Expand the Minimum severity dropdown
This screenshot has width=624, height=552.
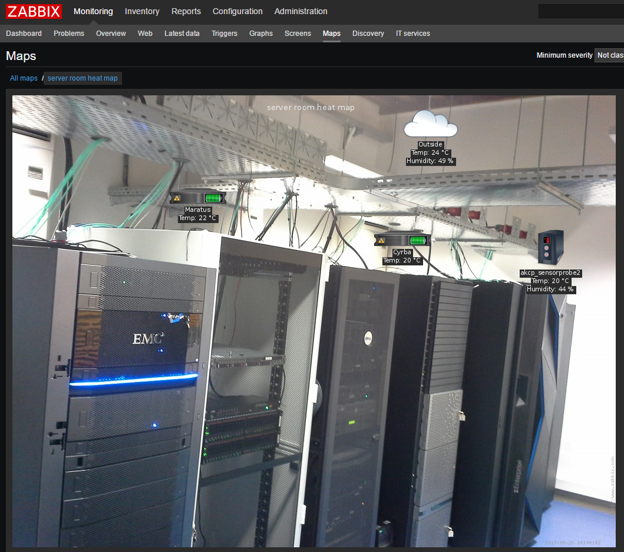[x=609, y=55]
